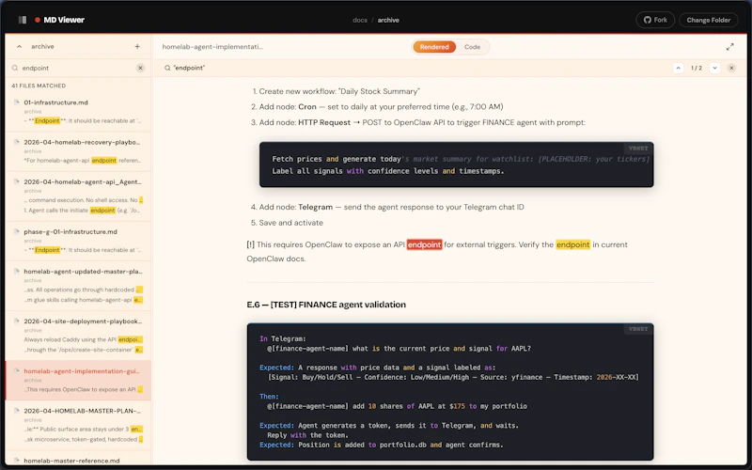Click file icon next to phase-g-01-infrastructure.md
The image size is (752, 470).
17,231
